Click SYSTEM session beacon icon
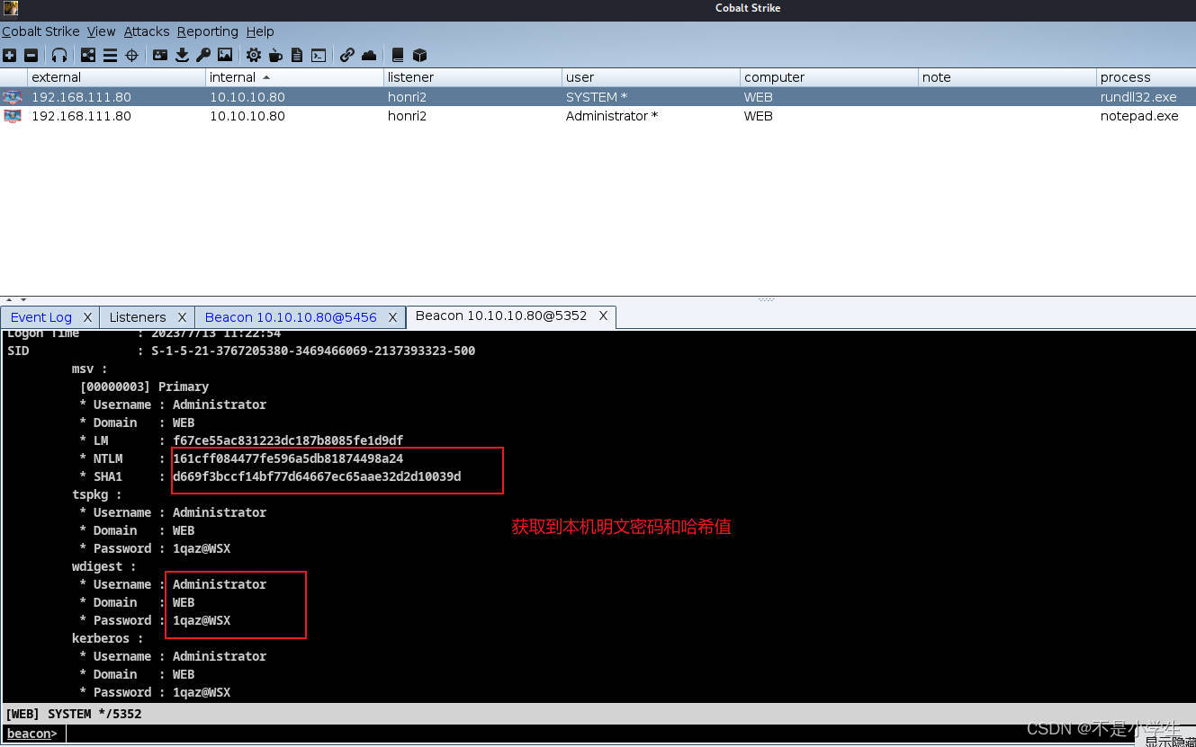The image size is (1196, 747). (12, 97)
